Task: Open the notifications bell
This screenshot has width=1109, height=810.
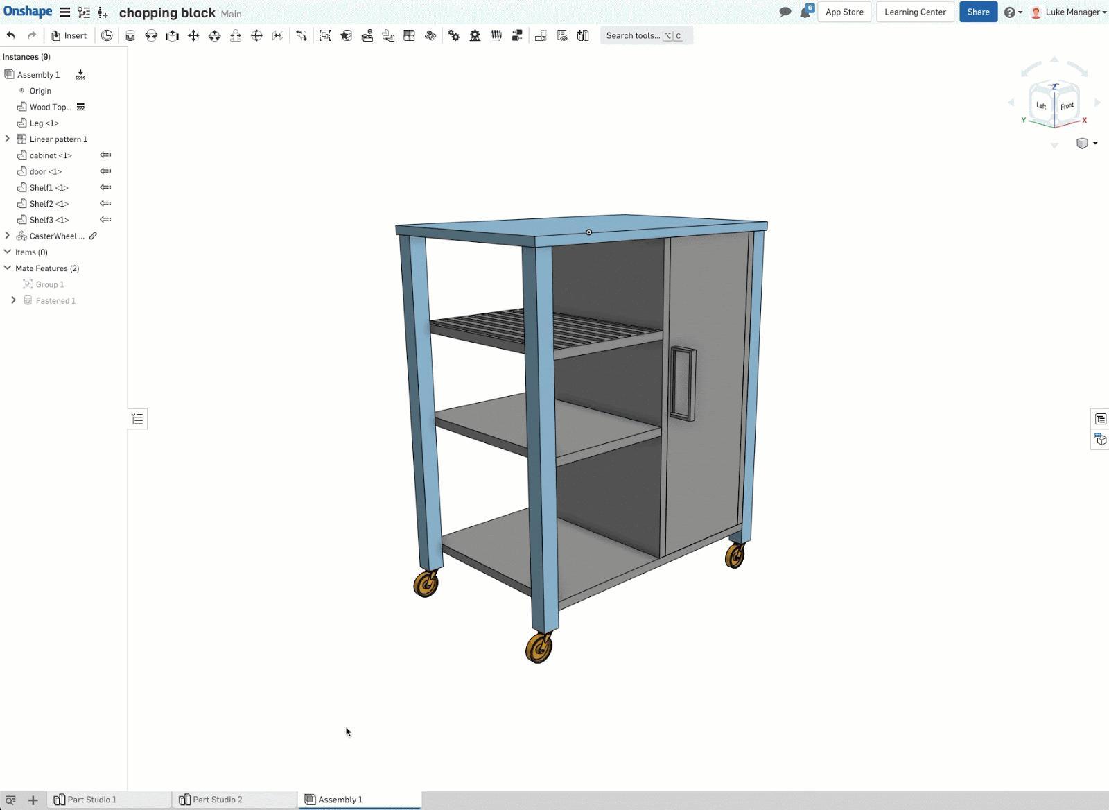Action: (x=805, y=12)
